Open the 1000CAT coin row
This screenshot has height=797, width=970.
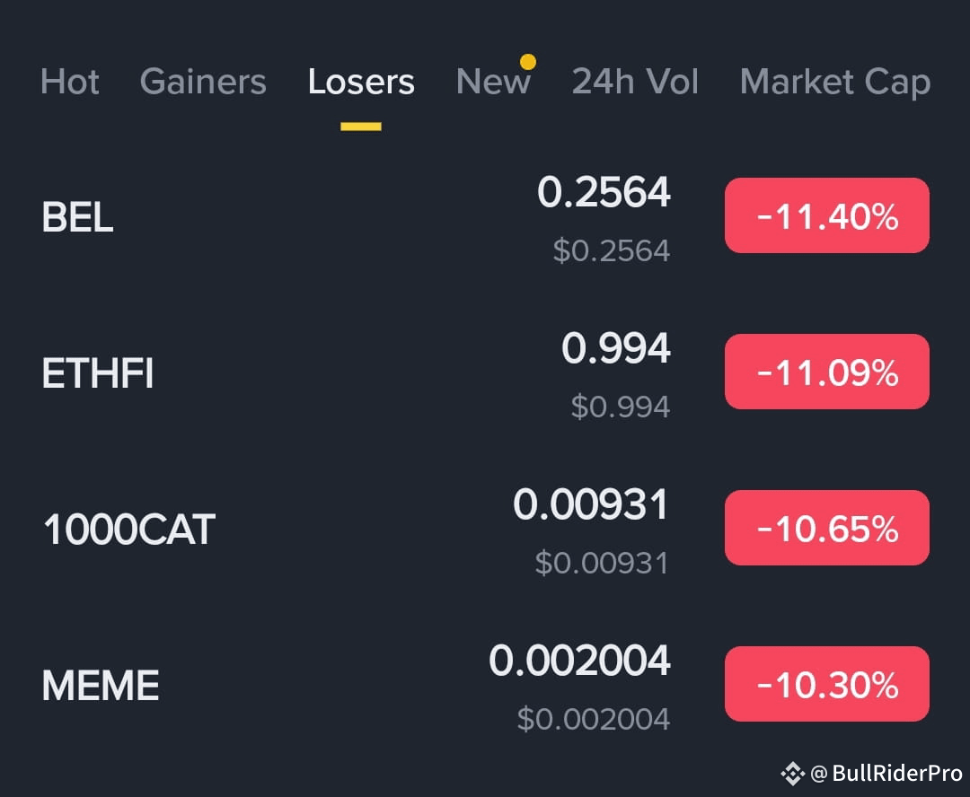coord(485,530)
